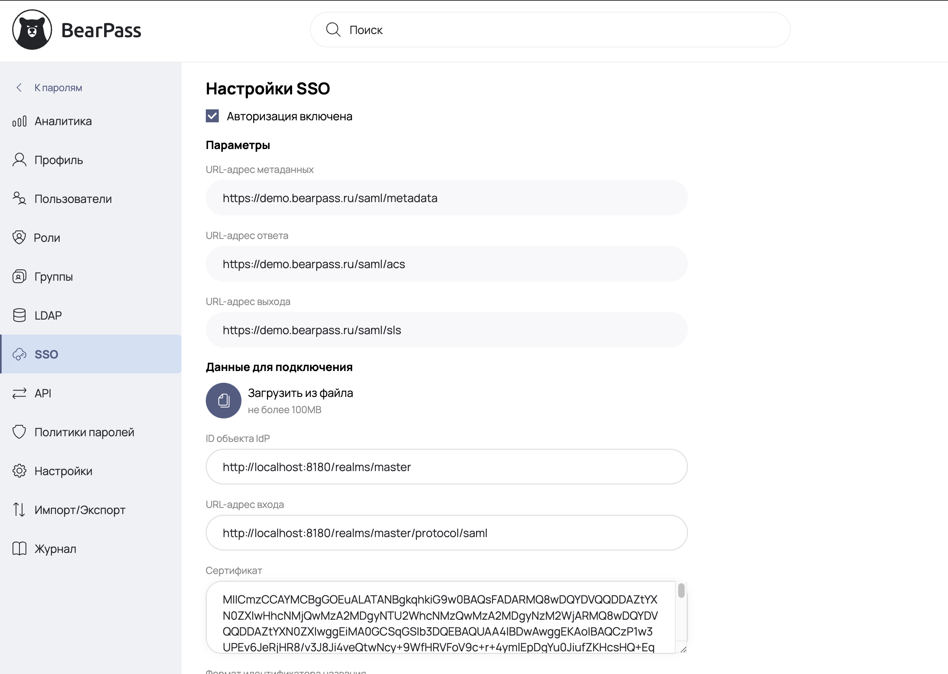
Task: Open Roles via shield icon
Action: pos(19,237)
